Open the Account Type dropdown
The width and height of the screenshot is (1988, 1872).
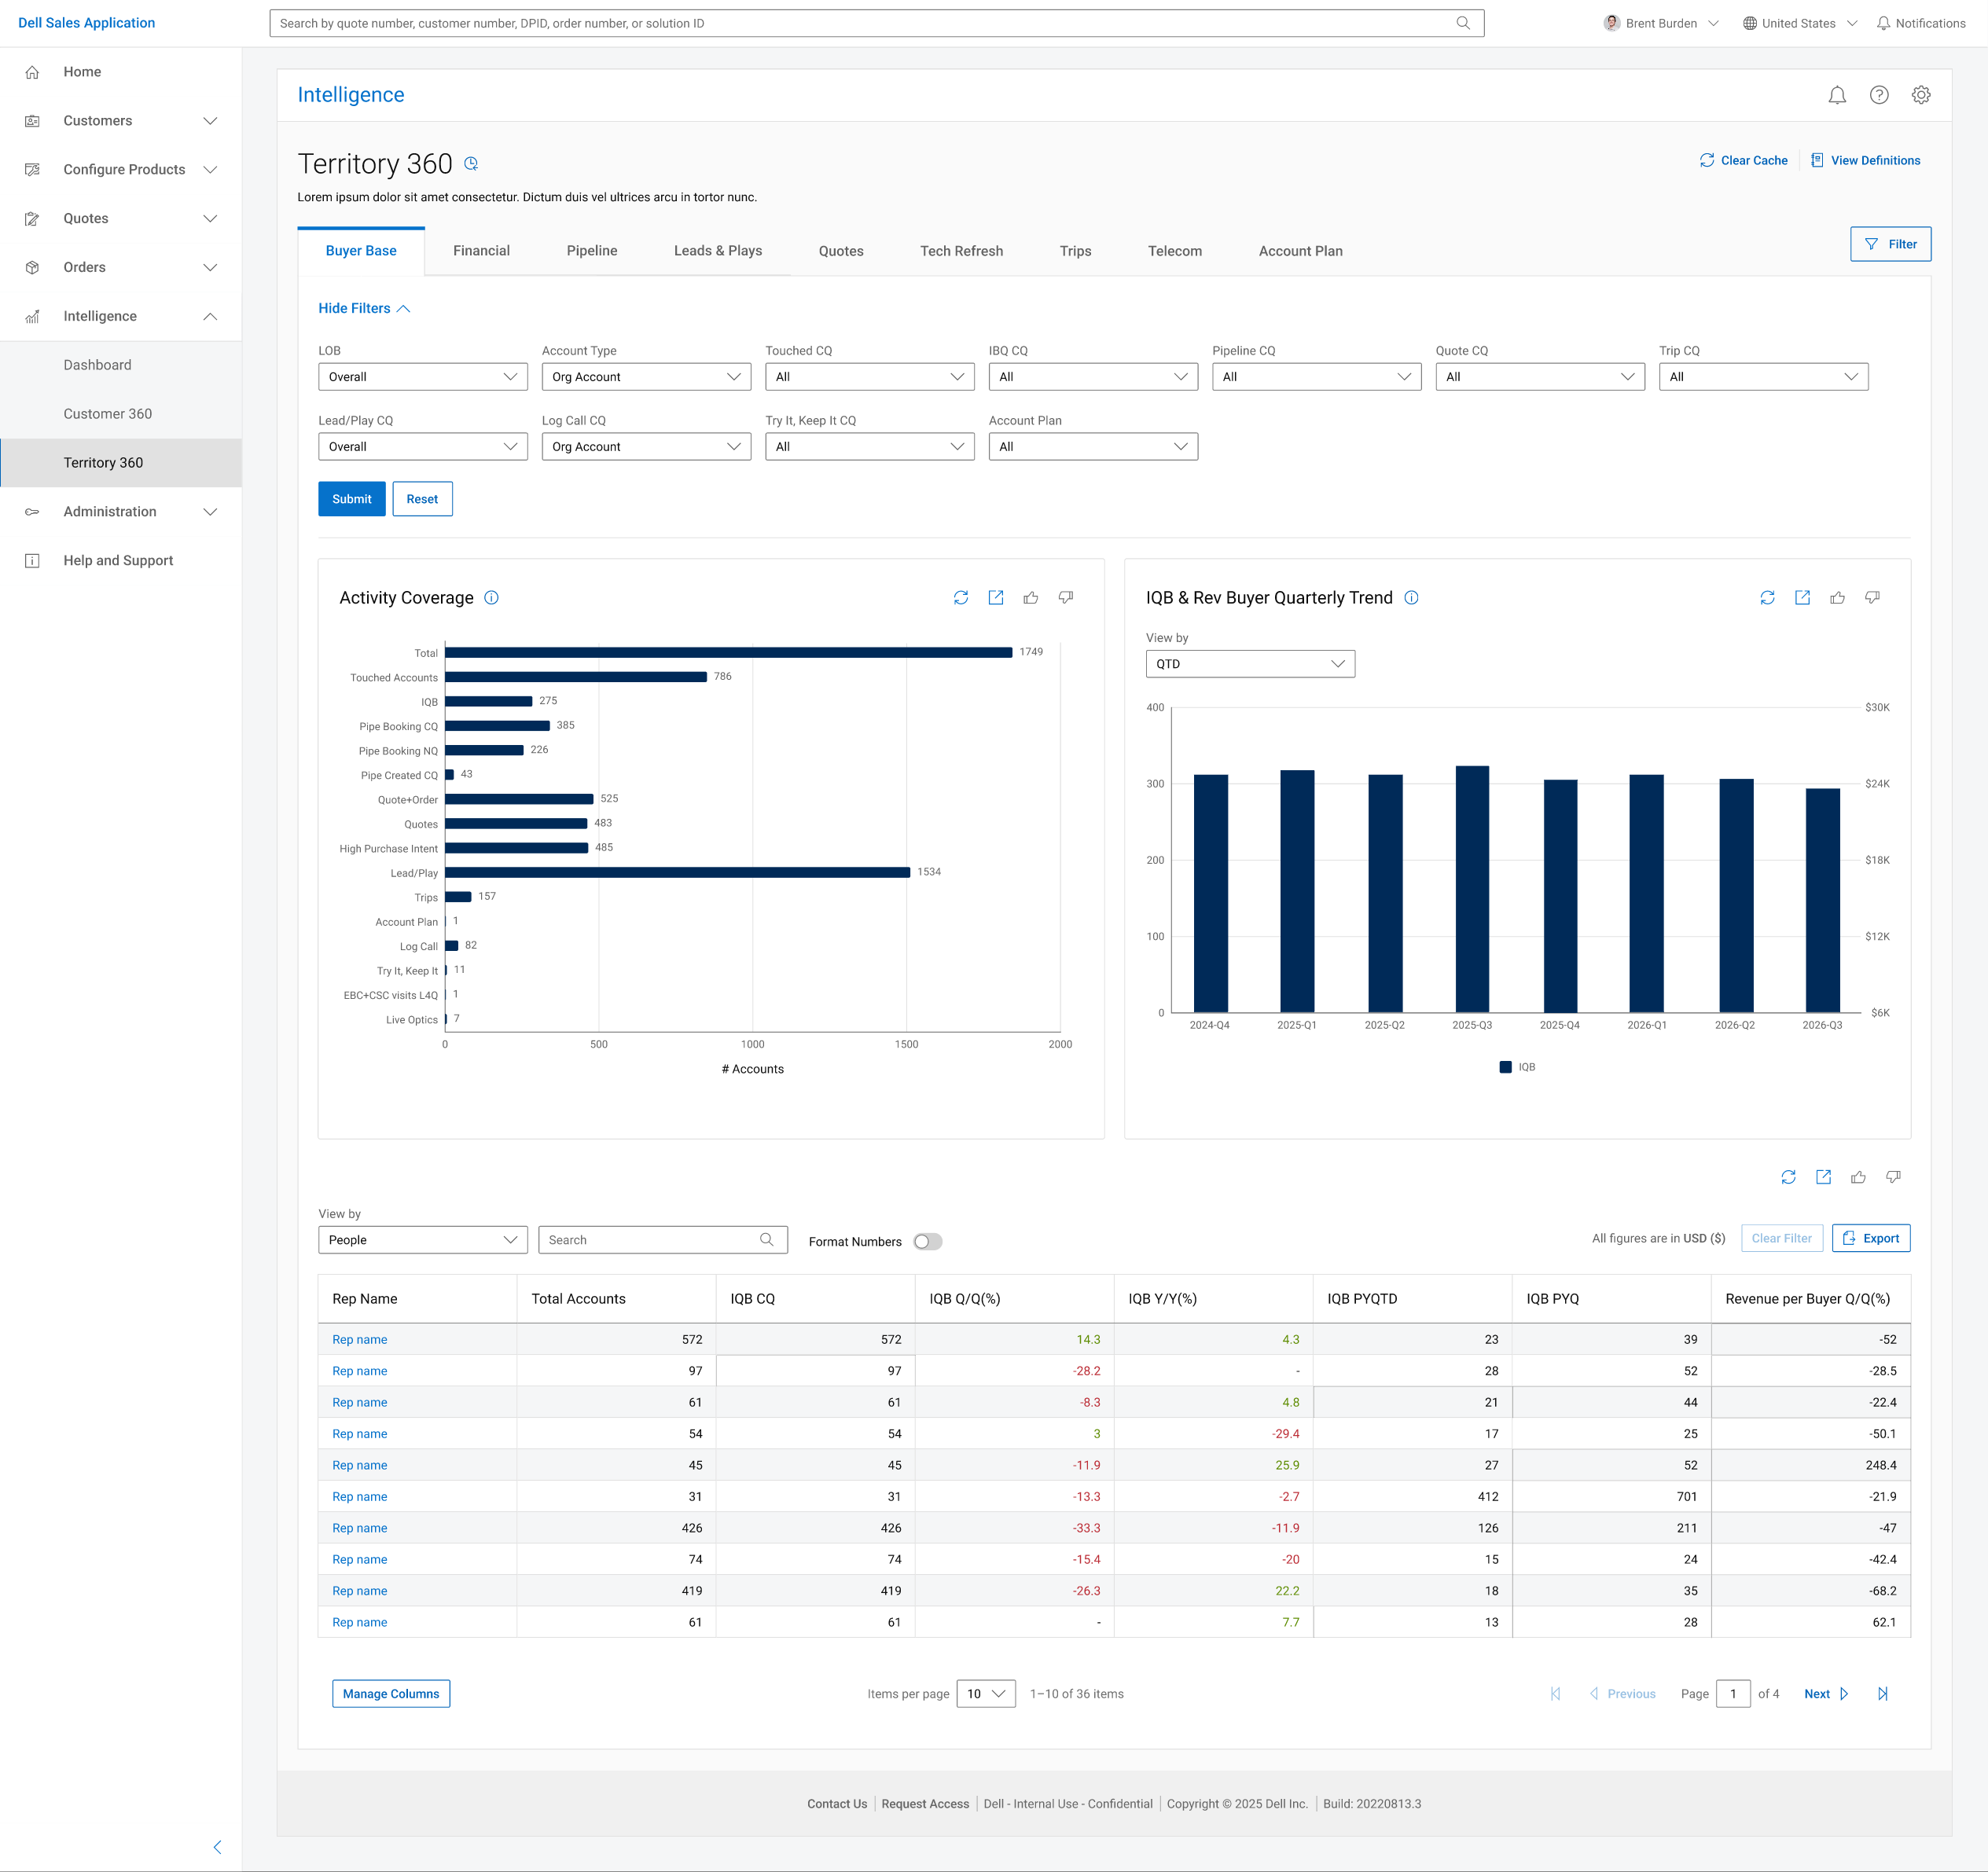[646, 377]
